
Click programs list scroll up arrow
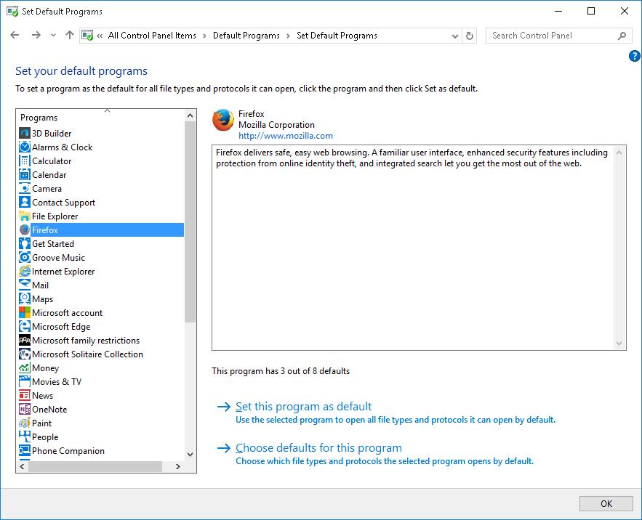[x=190, y=115]
